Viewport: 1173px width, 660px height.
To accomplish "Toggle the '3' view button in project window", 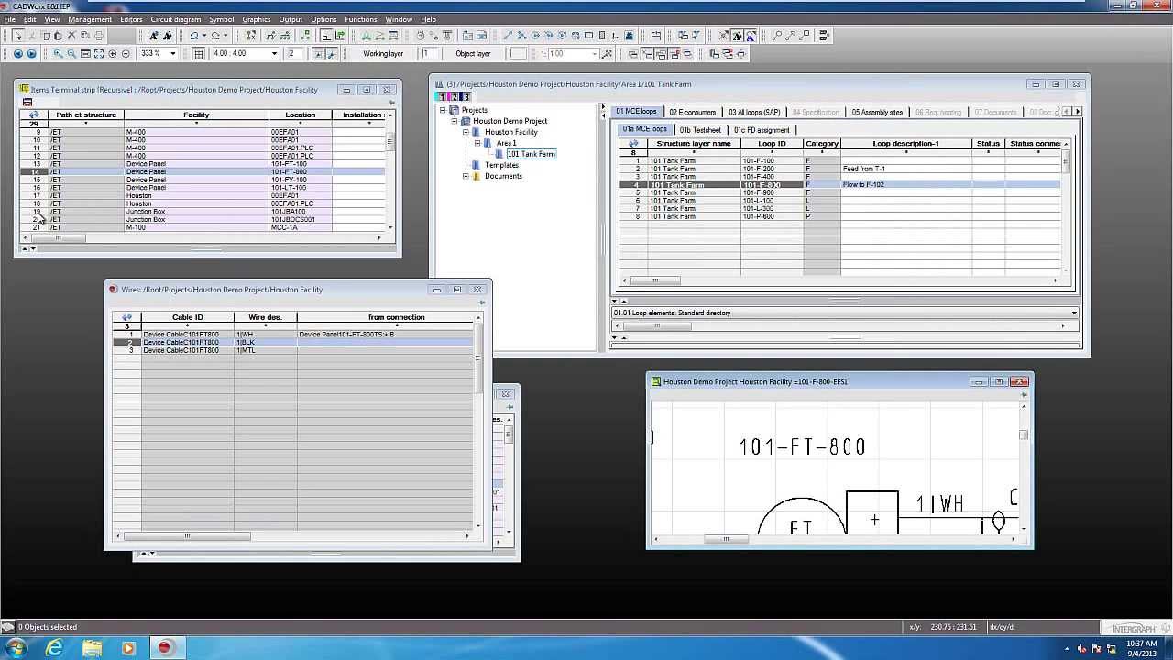I will click(x=465, y=97).
